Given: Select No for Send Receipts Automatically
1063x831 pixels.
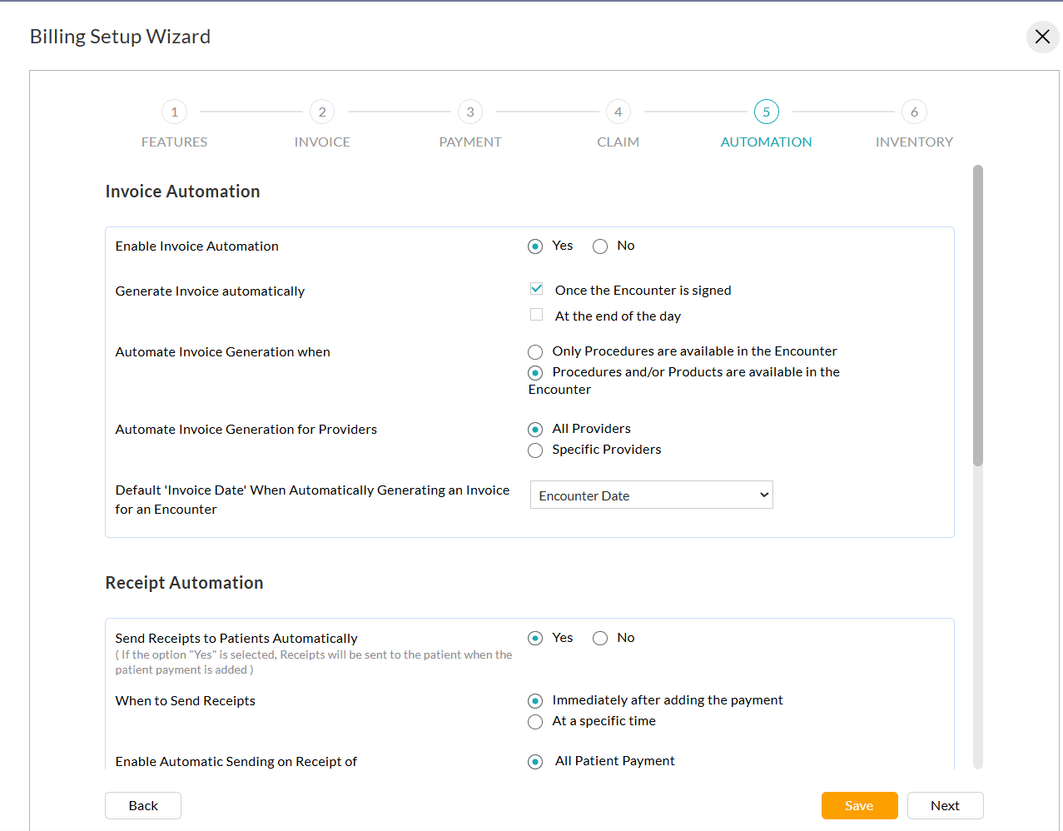Looking at the screenshot, I should (600, 638).
